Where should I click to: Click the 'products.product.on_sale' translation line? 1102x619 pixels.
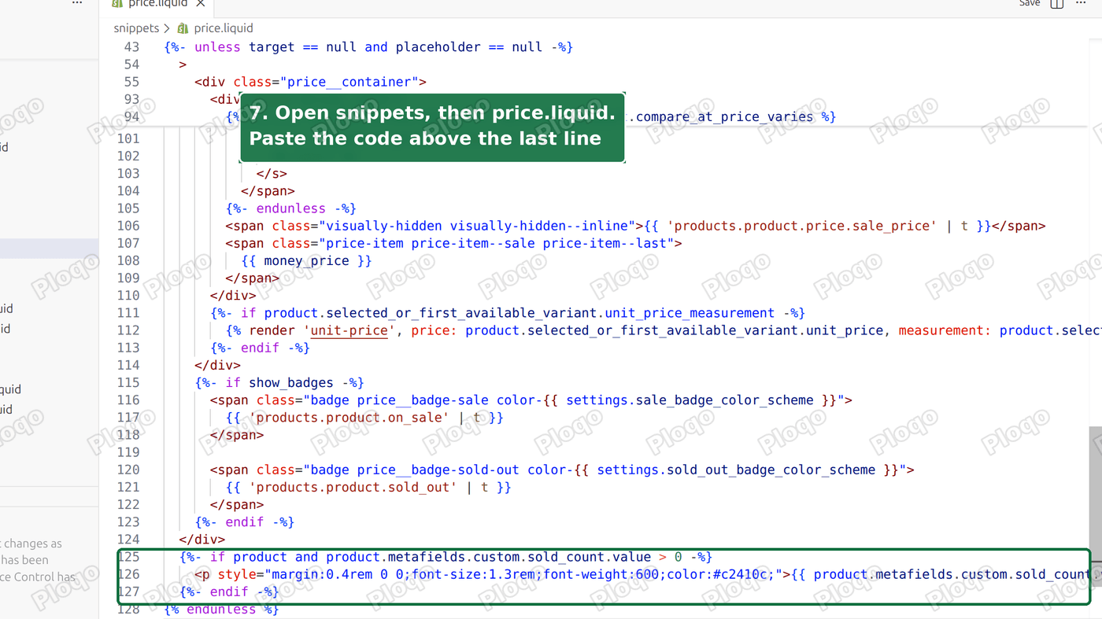click(364, 418)
